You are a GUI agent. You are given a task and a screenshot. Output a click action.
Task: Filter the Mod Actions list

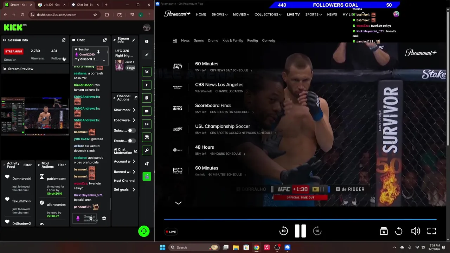[62, 165]
